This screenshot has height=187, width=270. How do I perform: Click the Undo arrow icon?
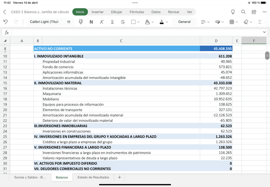(x=5, y=22)
